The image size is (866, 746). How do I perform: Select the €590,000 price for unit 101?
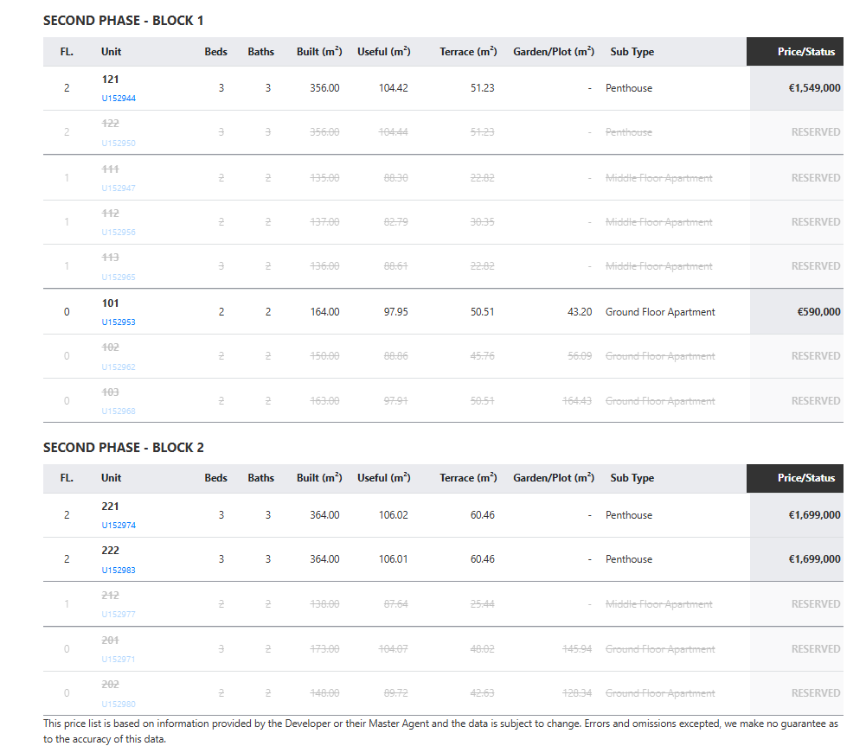coord(818,312)
